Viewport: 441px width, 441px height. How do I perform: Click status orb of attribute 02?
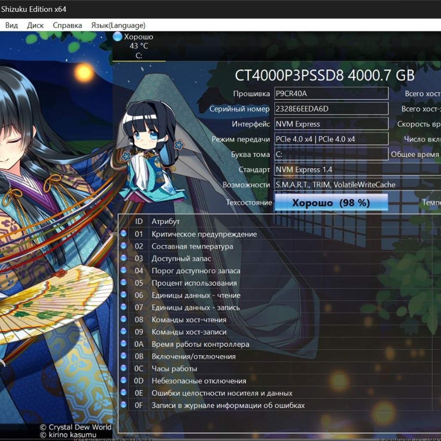(123, 245)
